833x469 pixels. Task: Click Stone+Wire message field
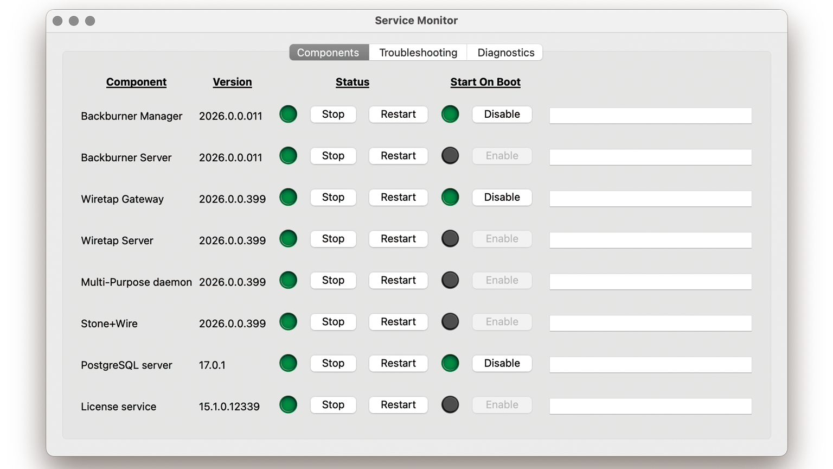coord(650,323)
